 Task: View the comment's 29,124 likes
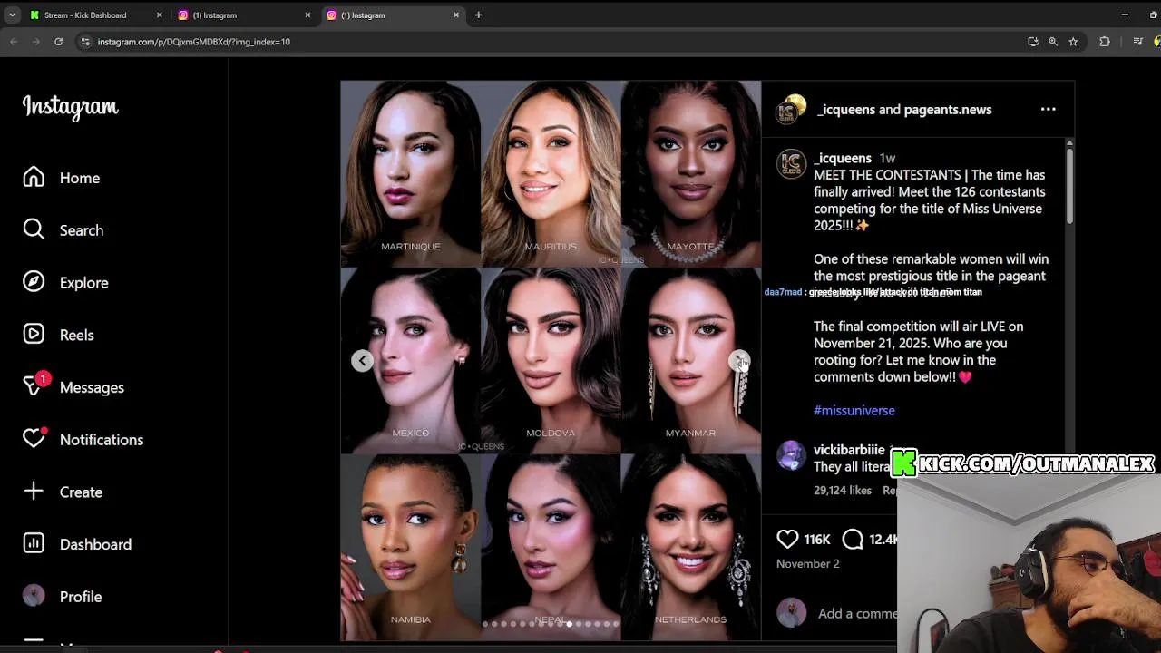[x=843, y=490]
